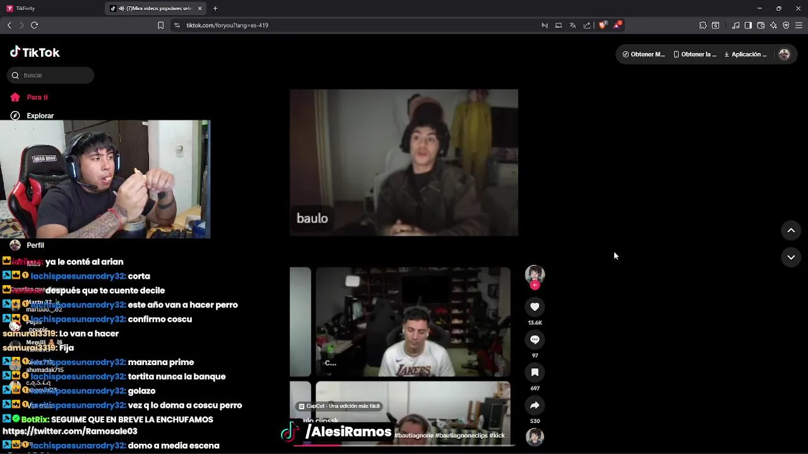
Task: Go back with browser back arrow
Action: point(9,25)
